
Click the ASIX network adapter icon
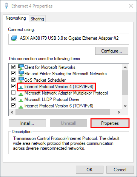click(x=14, y=39)
